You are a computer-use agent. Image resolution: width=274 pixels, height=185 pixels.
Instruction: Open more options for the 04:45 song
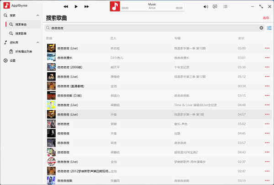(x=267, y=133)
